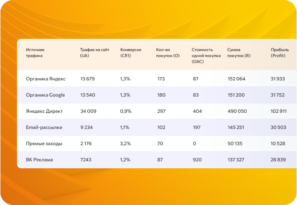Select purchase count 180 in Google row
The image size is (297, 205).
click(161, 95)
